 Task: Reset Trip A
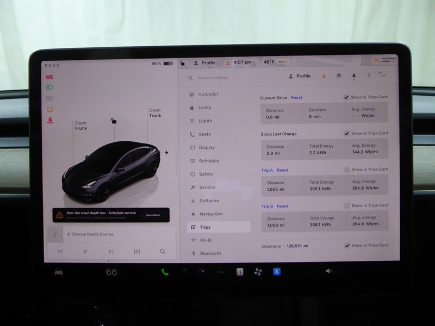[282, 170]
